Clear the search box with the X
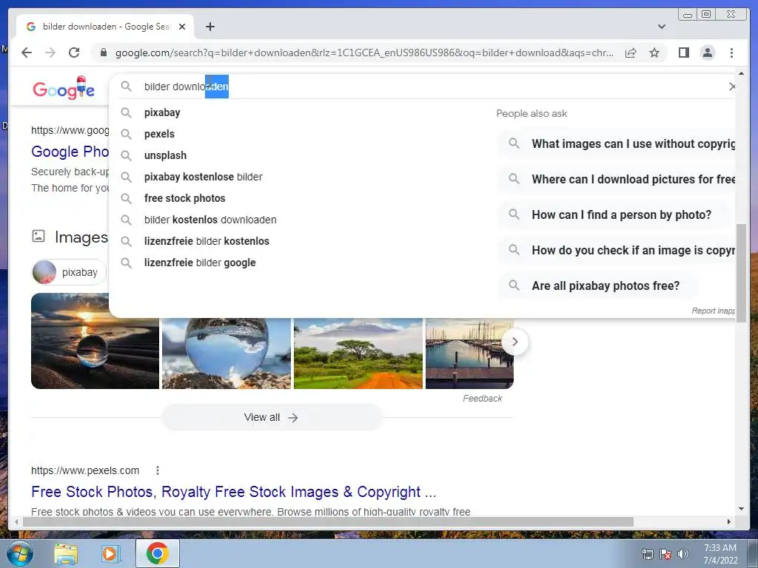Viewport: 758px width, 568px height. [x=732, y=87]
